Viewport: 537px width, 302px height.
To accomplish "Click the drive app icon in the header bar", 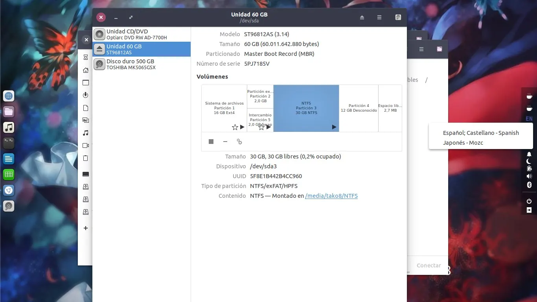I will (398, 17).
